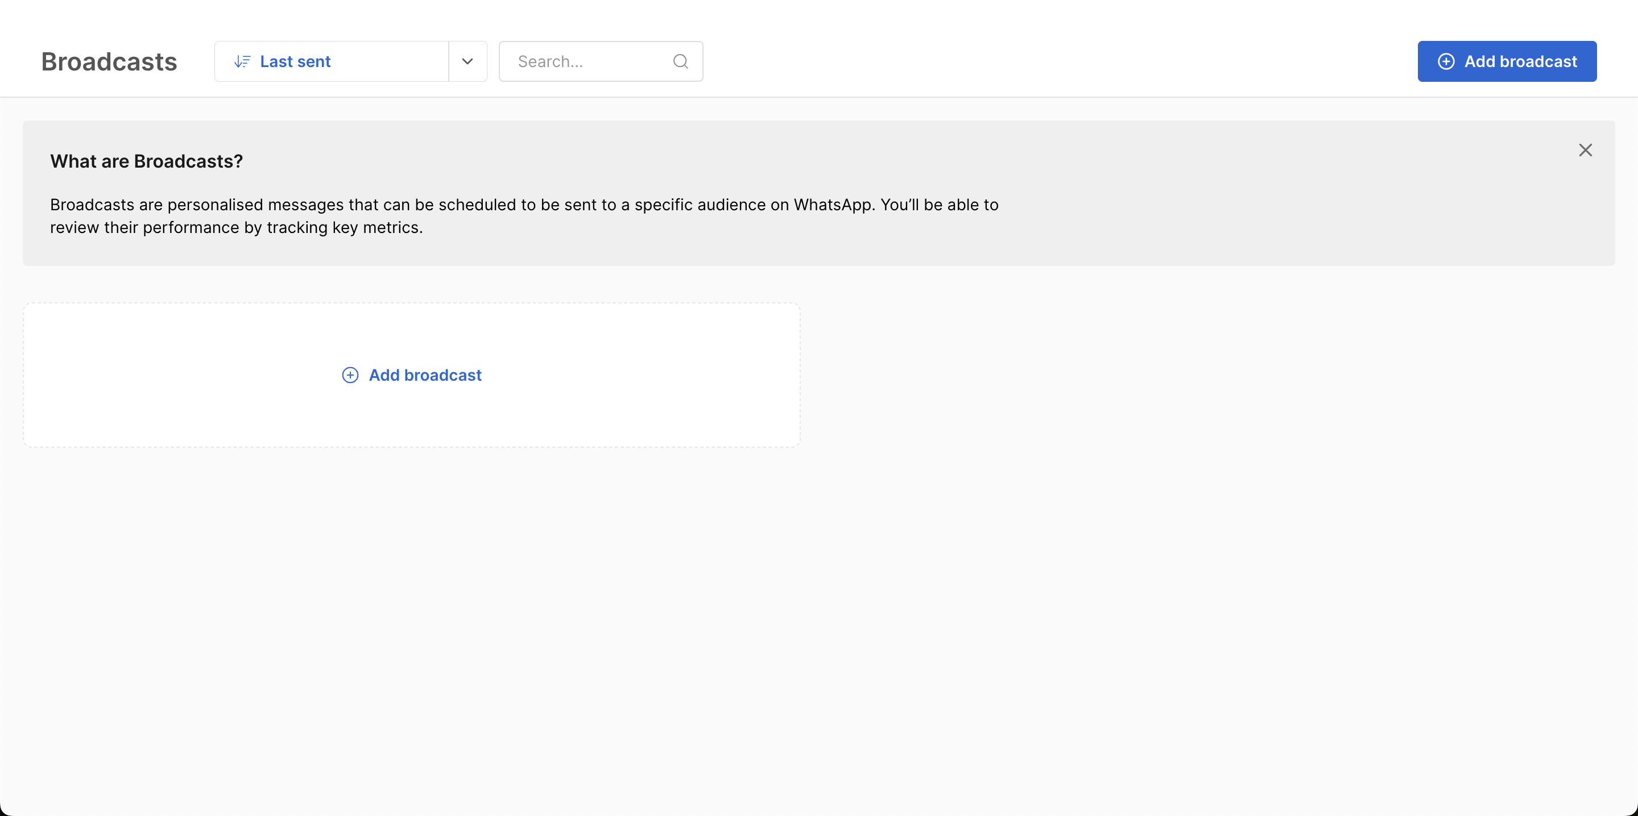Click the down arrow next to Last sent

coord(468,61)
